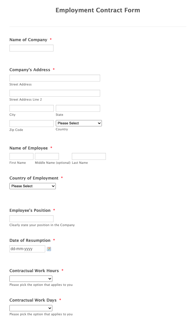This screenshot has height=323, width=196.
Task: Open the Contractual Work Days dropdown
Action: 31,308
